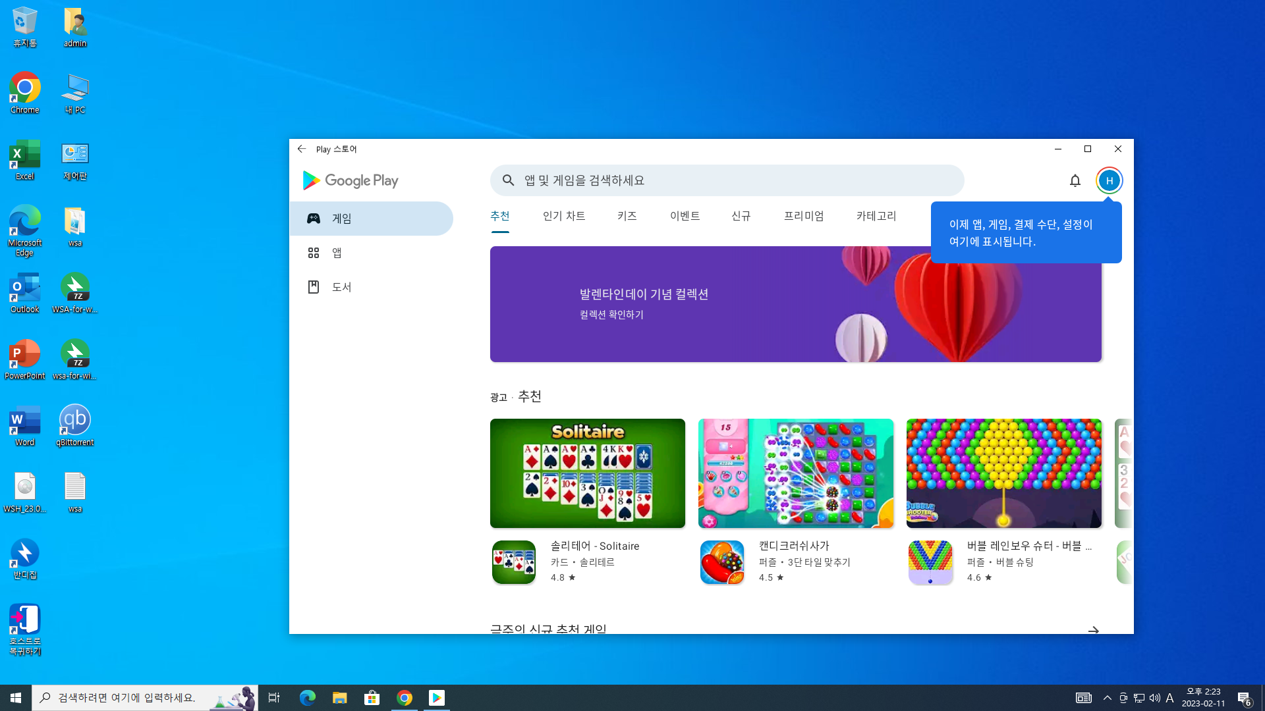Click 컬렉션 확인하기 link on banner
Image resolution: width=1265 pixels, height=711 pixels.
611,315
